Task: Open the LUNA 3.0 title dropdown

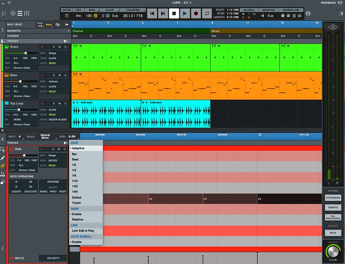Action: [x=182, y=3]
